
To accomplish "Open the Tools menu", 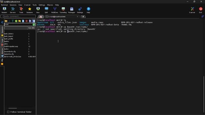I will 35,5.
